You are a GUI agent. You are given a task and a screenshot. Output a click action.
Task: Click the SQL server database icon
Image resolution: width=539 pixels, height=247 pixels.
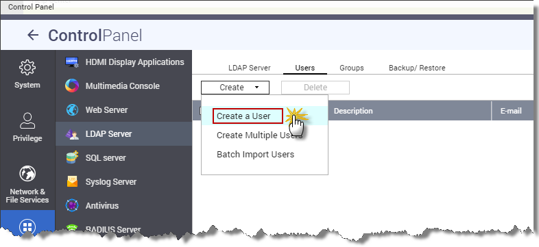click(x=72, y=158)
